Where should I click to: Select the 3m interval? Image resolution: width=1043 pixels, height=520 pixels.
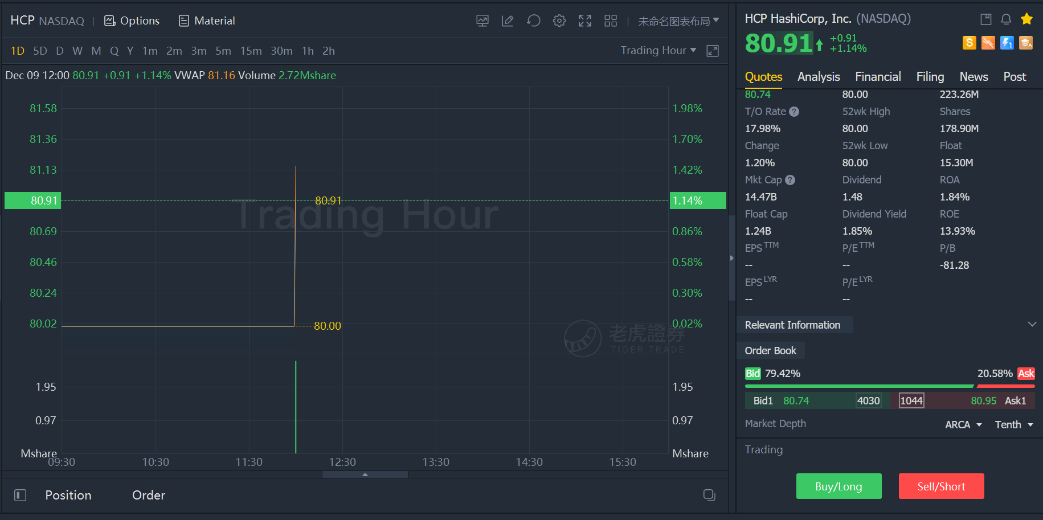(199, 51)
